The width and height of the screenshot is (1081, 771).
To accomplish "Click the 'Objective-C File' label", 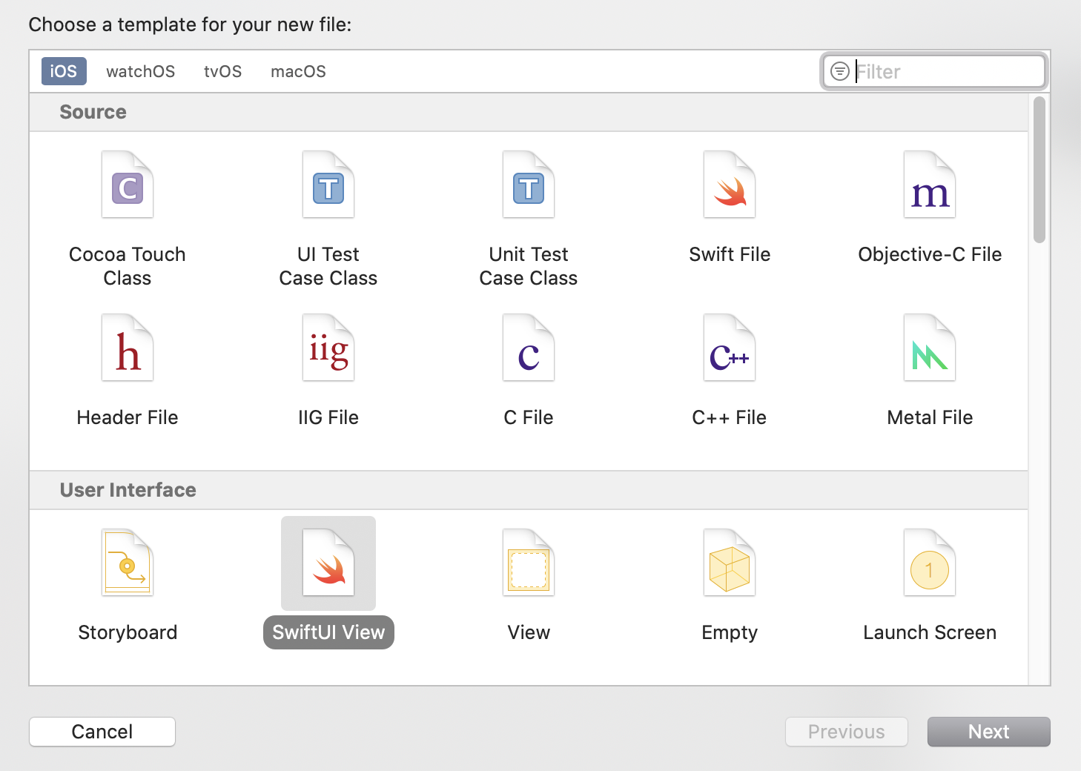I will (x=930, y=254).
